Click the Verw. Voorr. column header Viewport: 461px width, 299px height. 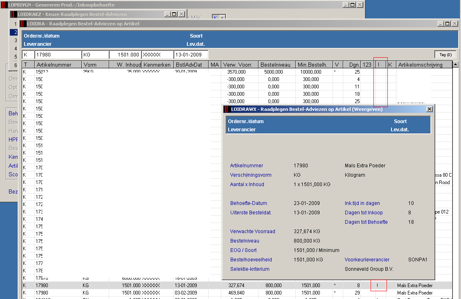coord(240,65)
